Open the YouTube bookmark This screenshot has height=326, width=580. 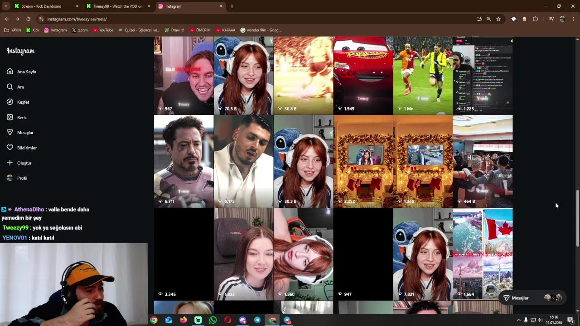[x=103, y=30]
